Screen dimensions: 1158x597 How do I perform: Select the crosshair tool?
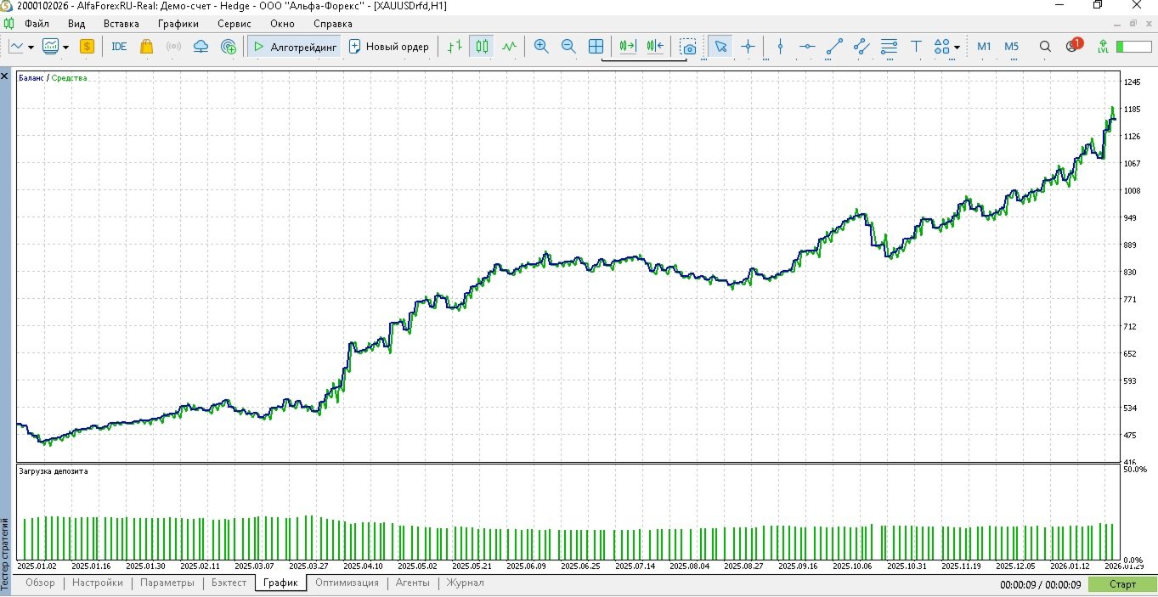click(748, 46)
